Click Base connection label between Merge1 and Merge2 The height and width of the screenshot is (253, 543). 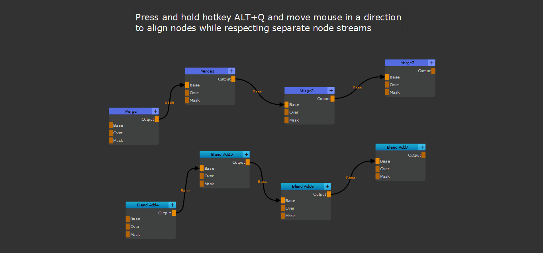coord(257,92)
